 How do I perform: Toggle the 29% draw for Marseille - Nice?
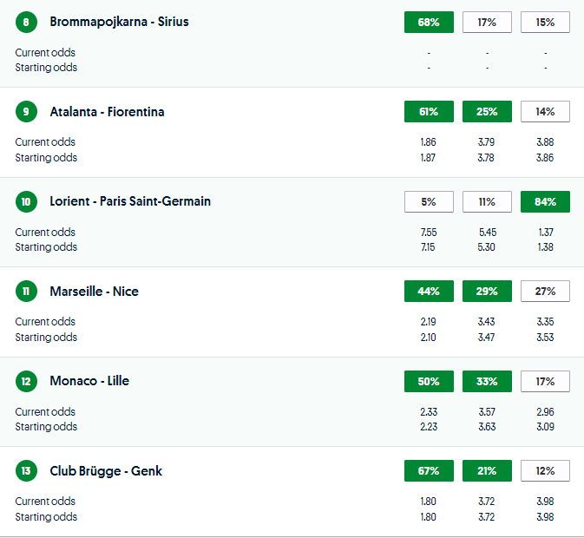pyautogui.click(x=487, y=292)
